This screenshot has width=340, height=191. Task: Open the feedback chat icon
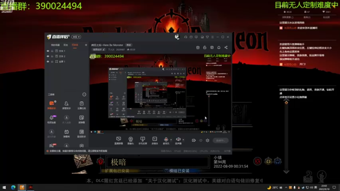[196, 37]
